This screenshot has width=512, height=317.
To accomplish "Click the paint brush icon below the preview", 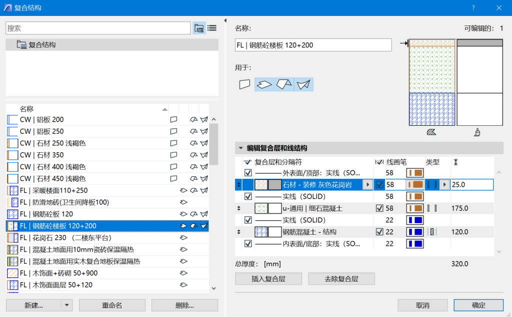I will coord(477,132).
